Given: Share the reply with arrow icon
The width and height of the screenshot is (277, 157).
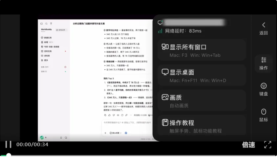Looking at the screenshot, I should pyautogui.click(x=126, y=115).
